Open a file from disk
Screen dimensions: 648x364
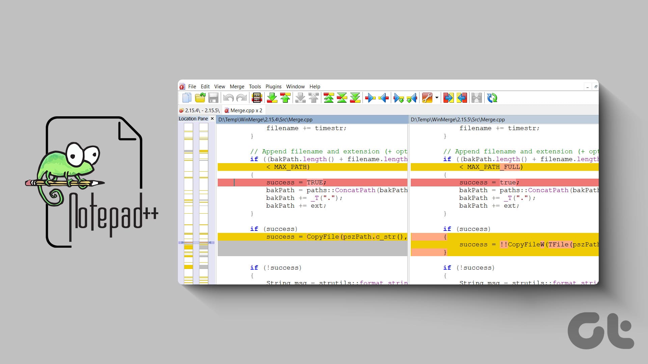200,98
